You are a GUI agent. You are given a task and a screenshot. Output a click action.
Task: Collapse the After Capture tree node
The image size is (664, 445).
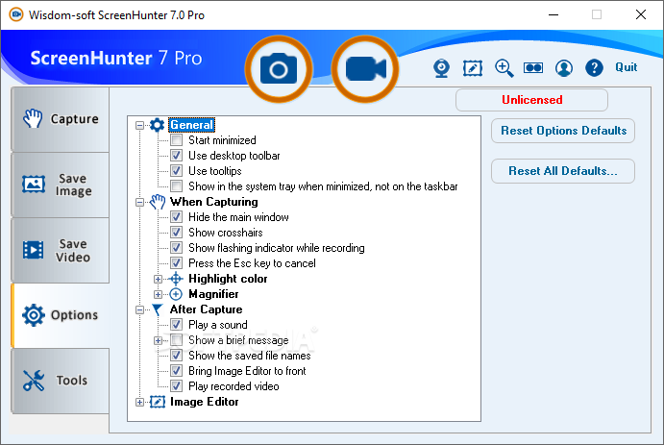pyautogui.click(x=139, y=309)
